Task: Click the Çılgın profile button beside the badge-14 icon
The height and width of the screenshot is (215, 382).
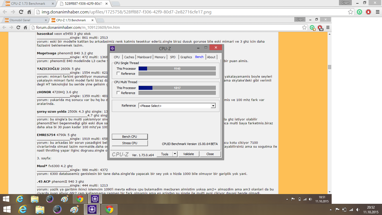Action: point(300,19)
